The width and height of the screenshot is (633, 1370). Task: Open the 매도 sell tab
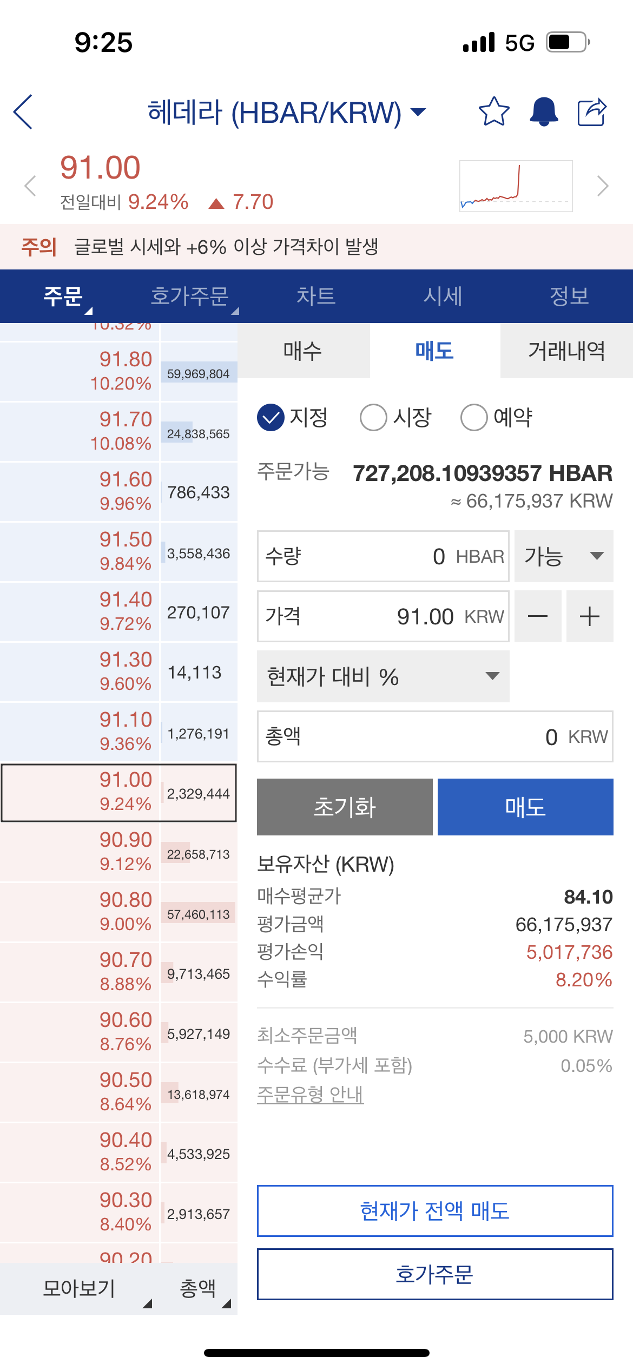point(435,351)
